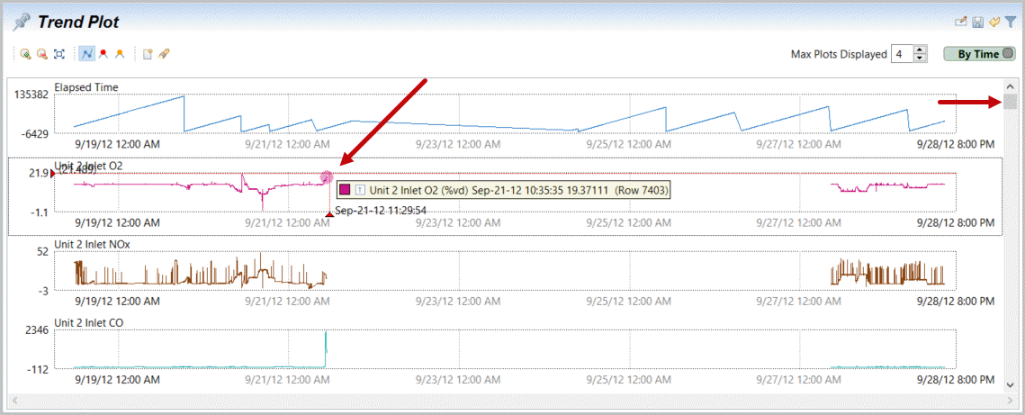Click the vertical scrollbar up arrow

(x=1011, y=86)
